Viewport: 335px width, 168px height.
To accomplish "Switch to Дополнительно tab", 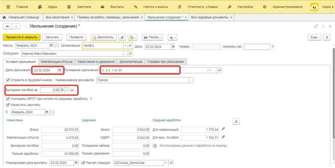I will pos(131,62).
